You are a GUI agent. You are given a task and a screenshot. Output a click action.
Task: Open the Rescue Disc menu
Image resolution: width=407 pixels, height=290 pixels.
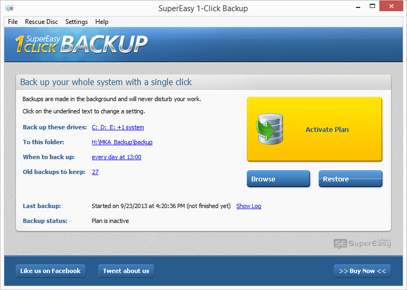tap(41, 22)
